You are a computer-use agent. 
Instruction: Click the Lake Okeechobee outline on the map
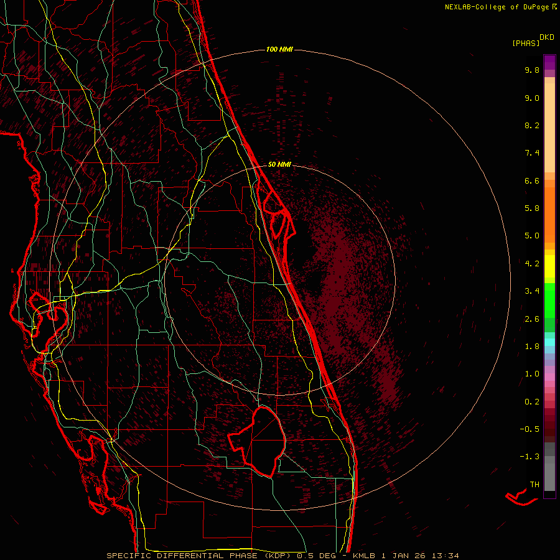257,441
